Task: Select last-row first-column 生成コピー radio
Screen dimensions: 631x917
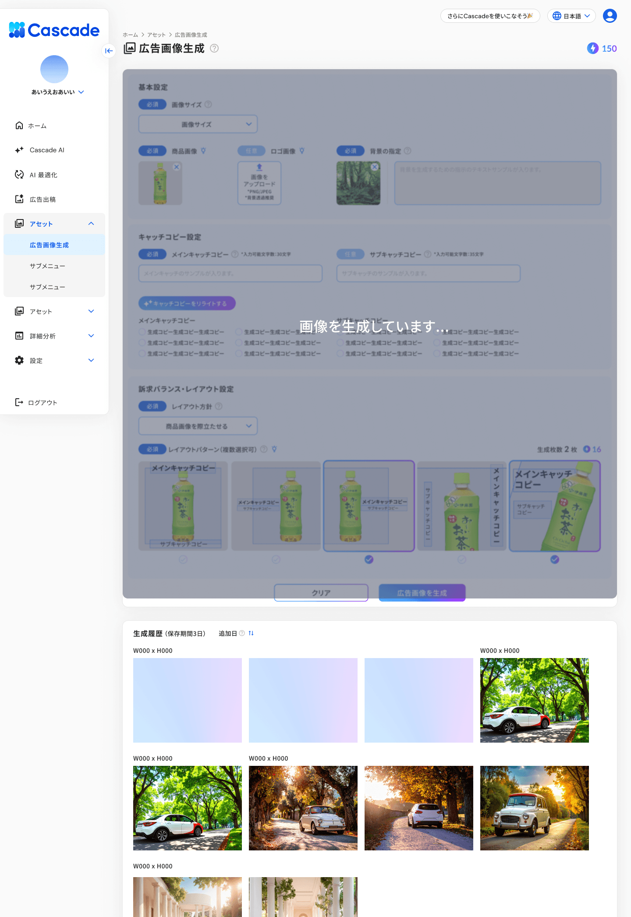Action: pos(142,353)
